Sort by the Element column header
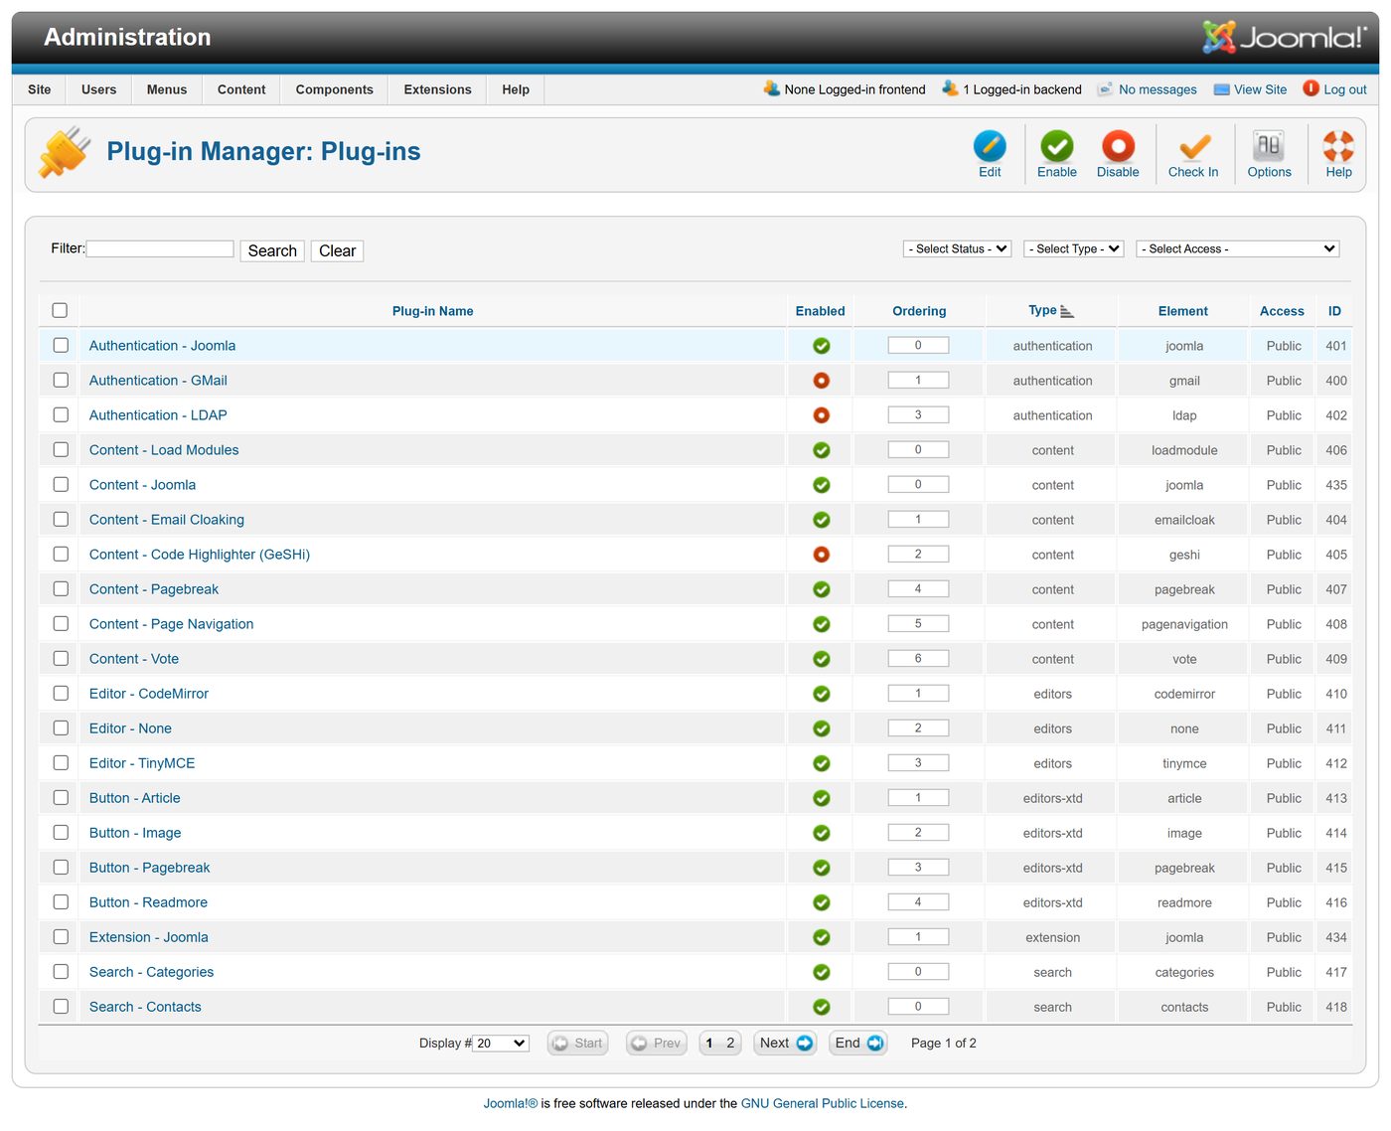 1182,311
